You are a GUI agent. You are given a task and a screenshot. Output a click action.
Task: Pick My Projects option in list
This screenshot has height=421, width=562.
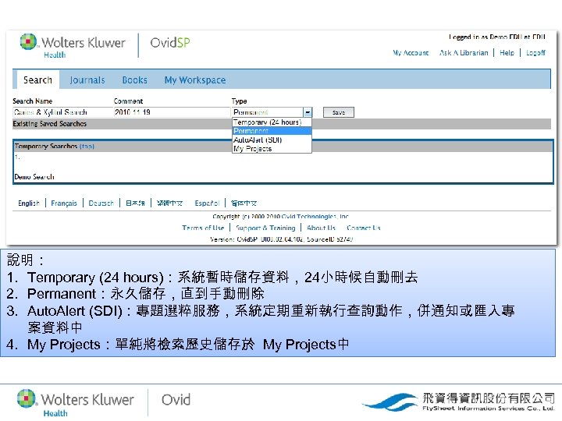[x=272, y=149]
